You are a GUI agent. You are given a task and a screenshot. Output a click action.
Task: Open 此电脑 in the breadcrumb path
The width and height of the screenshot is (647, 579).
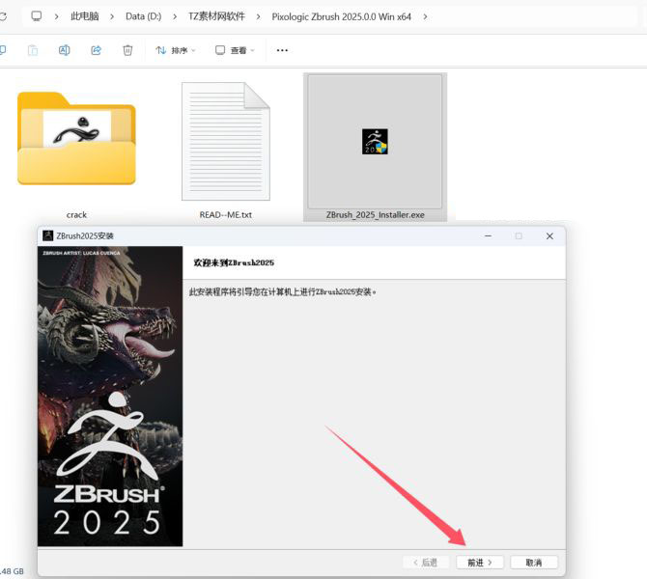point(85,16)
